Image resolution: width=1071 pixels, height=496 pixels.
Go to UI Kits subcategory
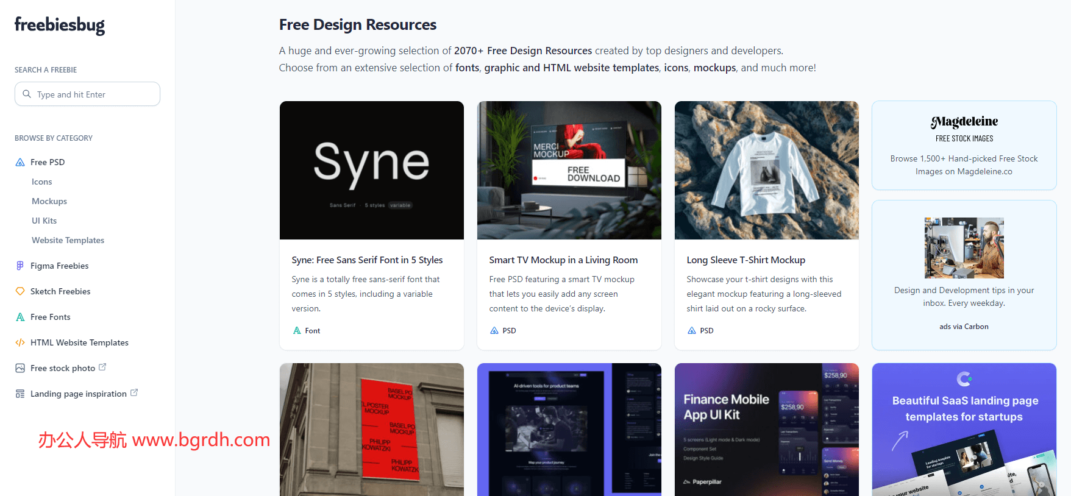(44, 221)
